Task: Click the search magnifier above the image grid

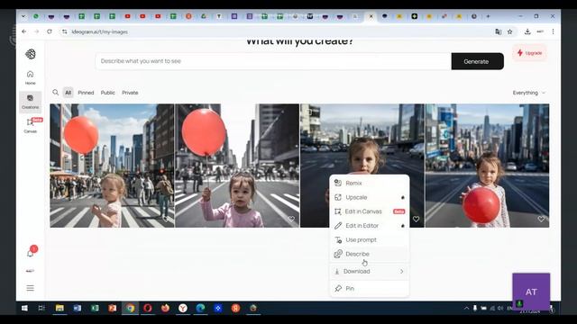Action: [56, 93]
